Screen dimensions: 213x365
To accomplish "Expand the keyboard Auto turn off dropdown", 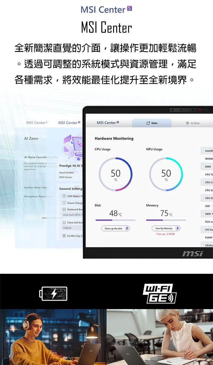I will click(72, 215).
